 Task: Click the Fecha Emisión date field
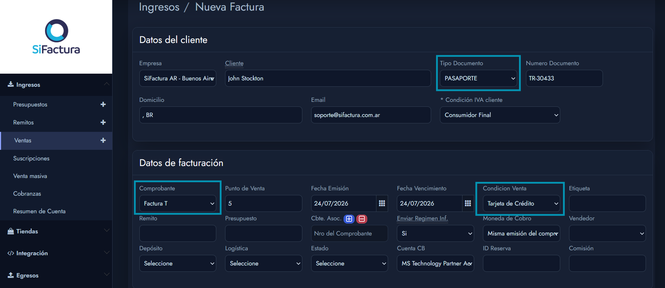point(344,203)
